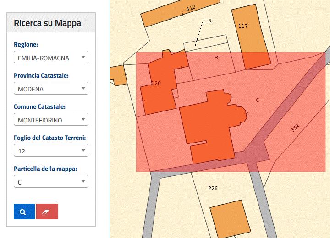Open the Foglio del Catasto Terreni dropdown

(x=51, y=150)
